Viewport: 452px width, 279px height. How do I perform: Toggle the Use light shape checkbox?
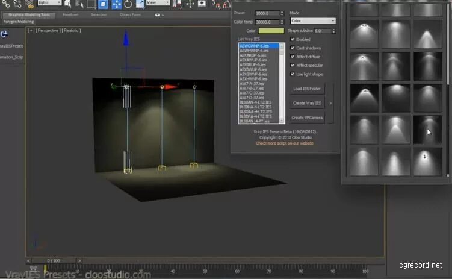pos(293,74)
